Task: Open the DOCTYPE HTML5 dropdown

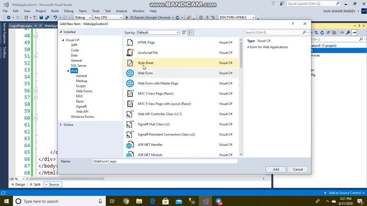Action: tap(237, 18)
